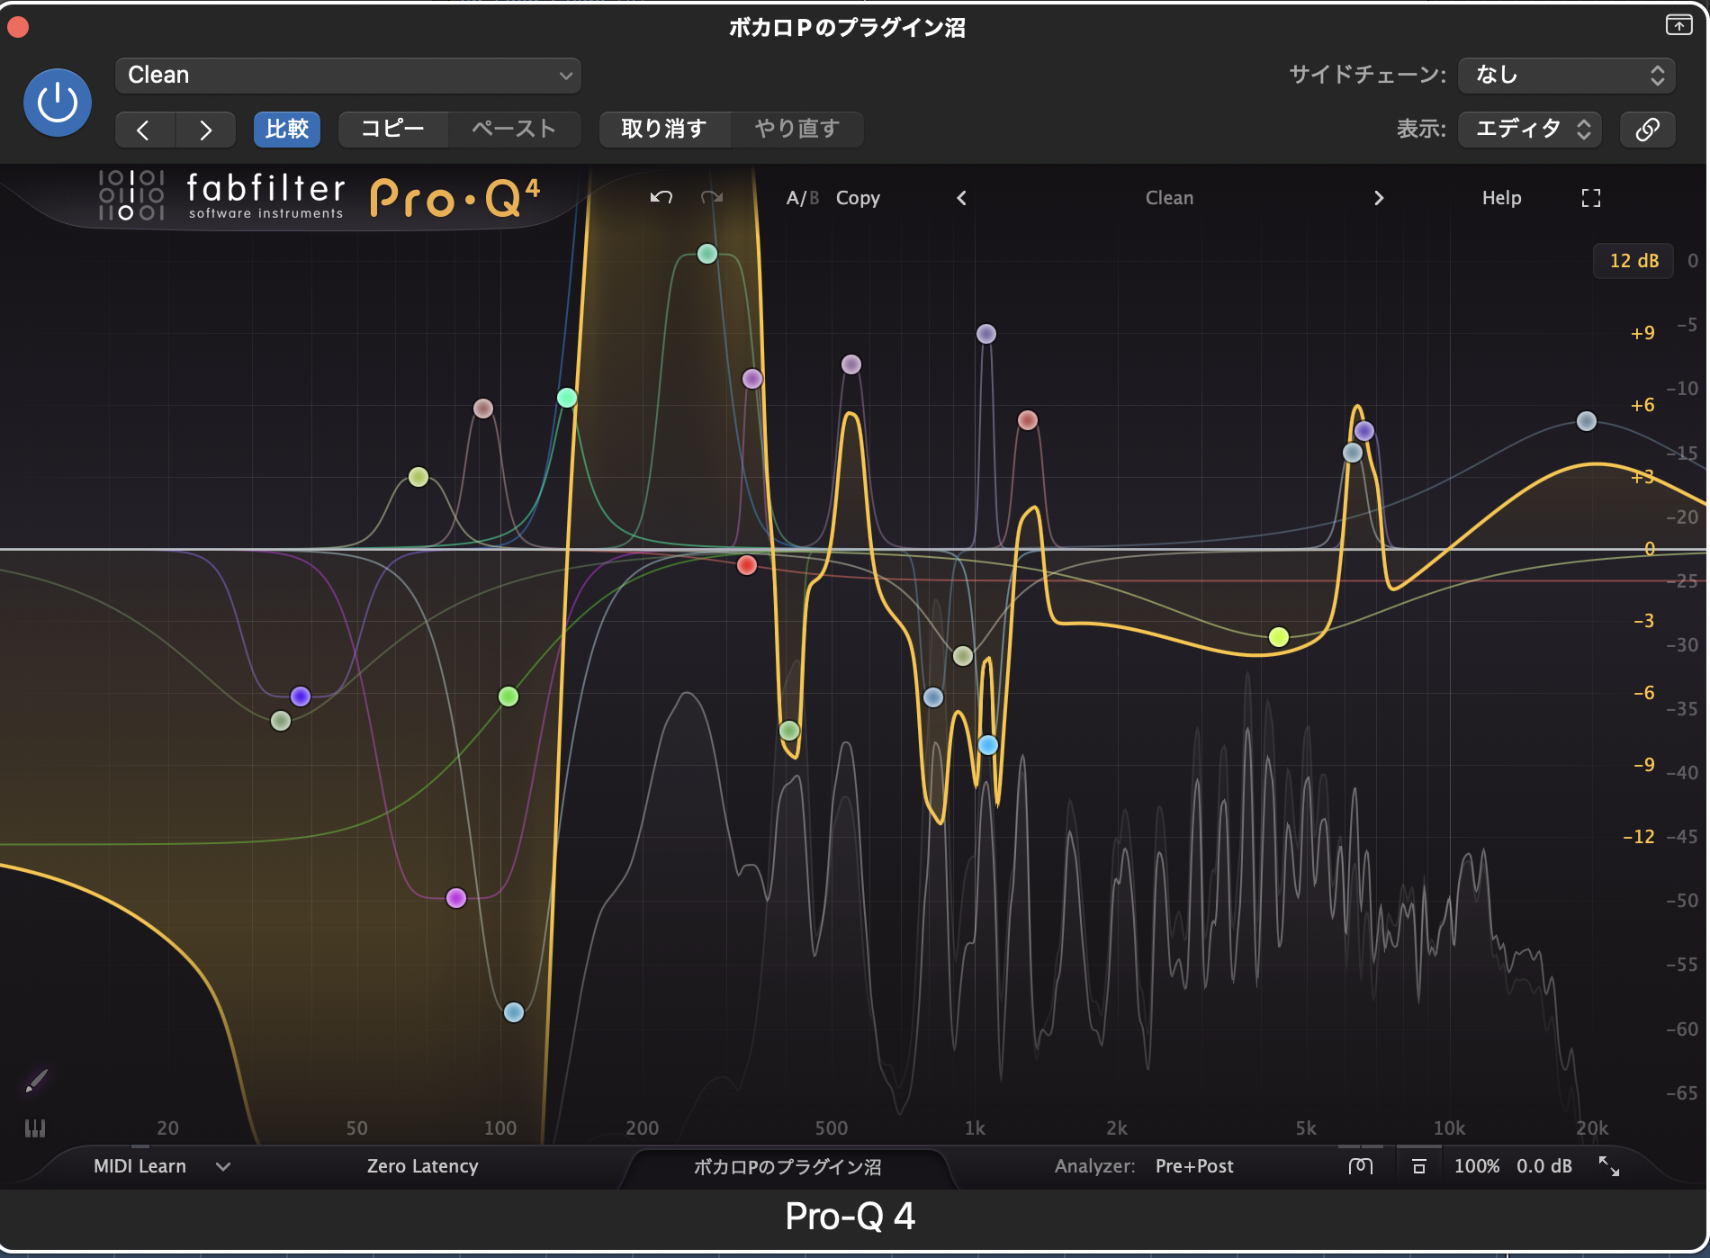Open Analyzer Pre+Post settings
The height and width of the screenshot is (1258, 1710).
point(1193,1166)
